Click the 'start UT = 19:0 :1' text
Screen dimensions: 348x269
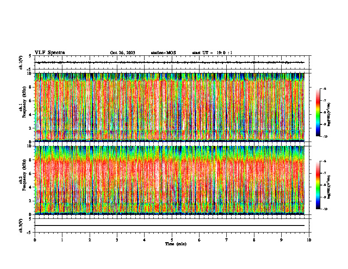click(212, 53)
